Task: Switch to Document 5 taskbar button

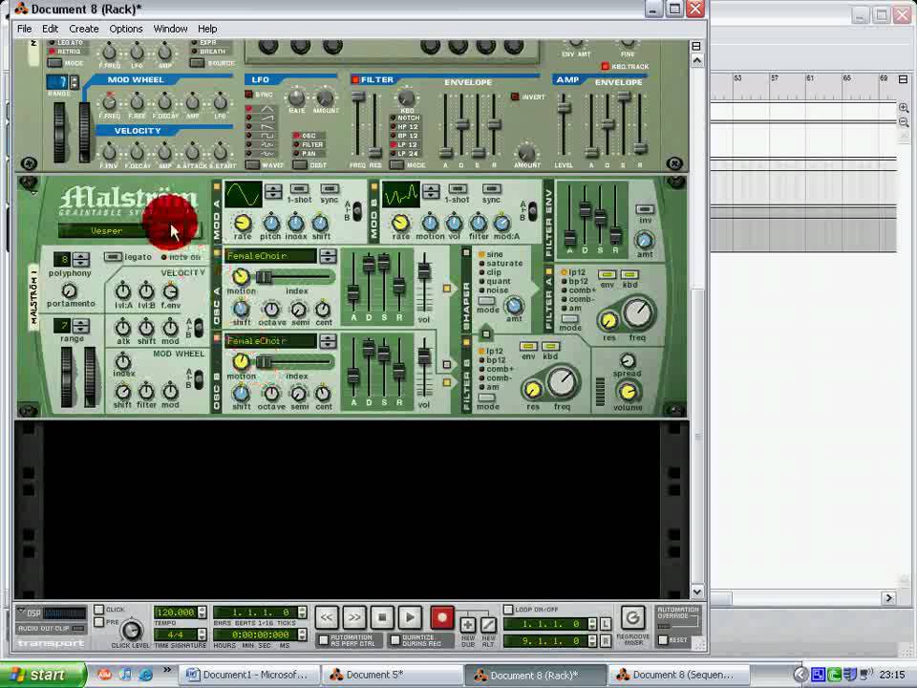Action: point(392,675)
